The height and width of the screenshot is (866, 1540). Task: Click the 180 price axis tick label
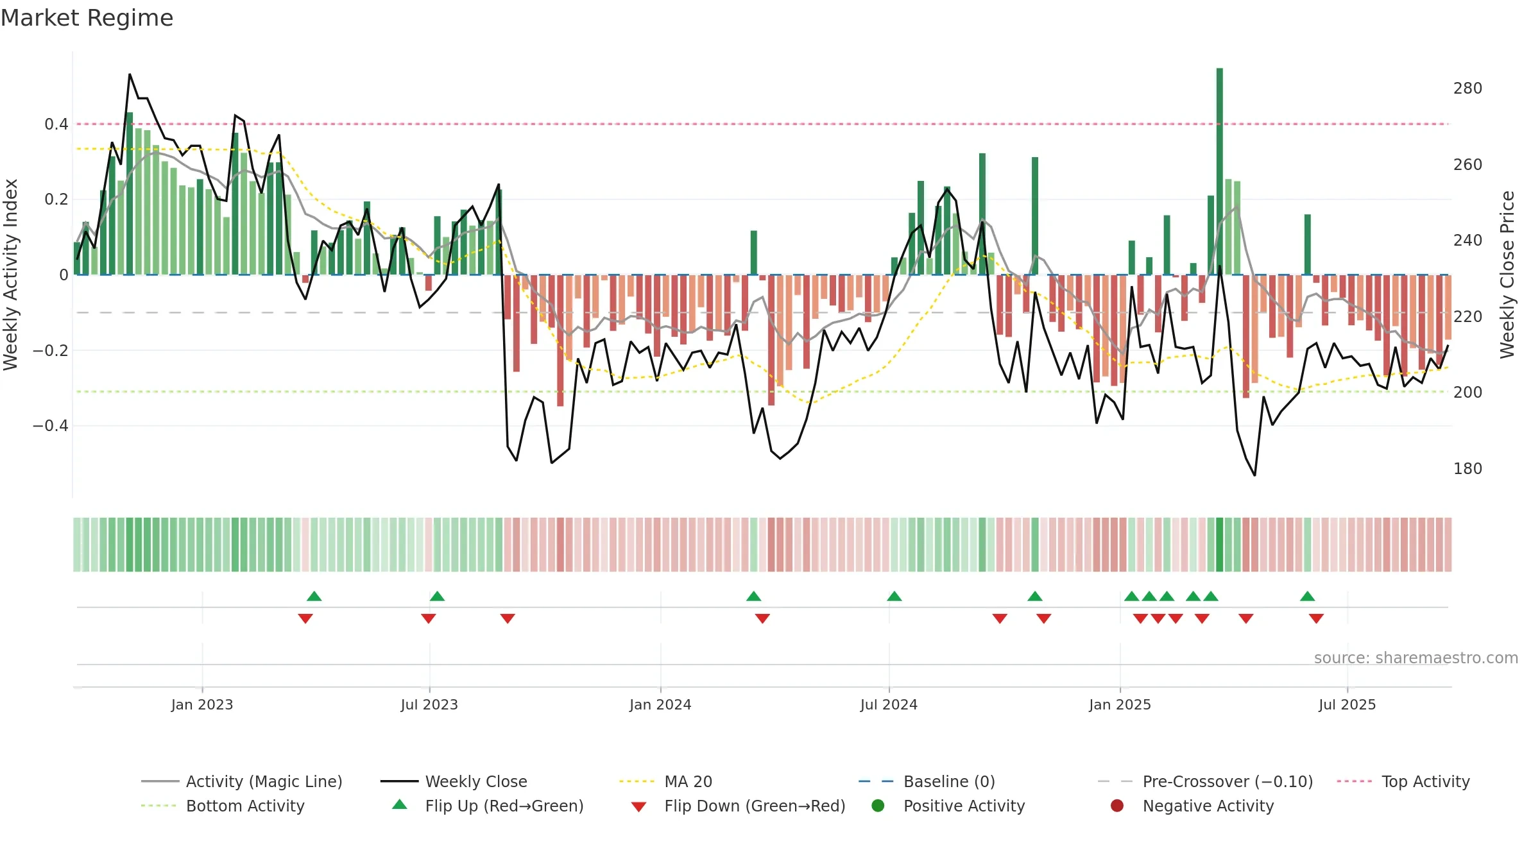click(x=1467, y=469)
